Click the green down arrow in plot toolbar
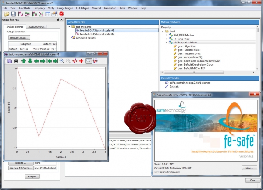The width and height of the screenshot is (263, 190). (x=30, y=61)
